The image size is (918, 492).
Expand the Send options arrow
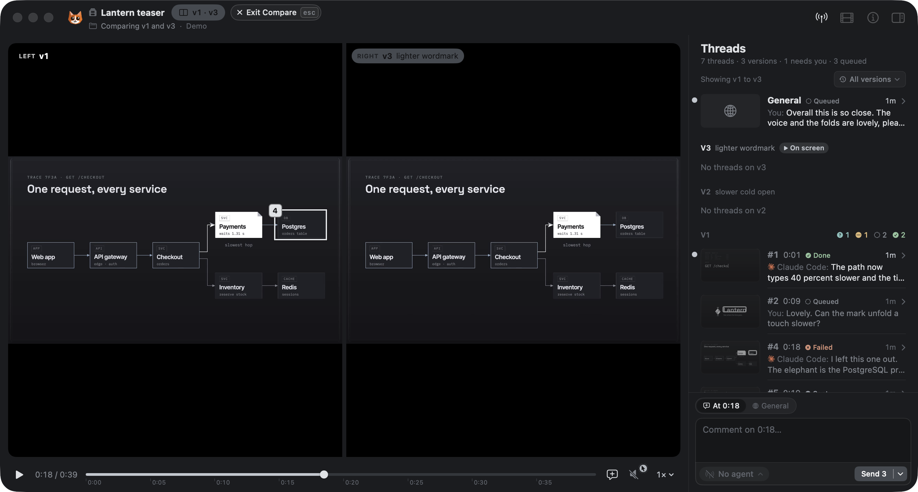pos(900,474)
